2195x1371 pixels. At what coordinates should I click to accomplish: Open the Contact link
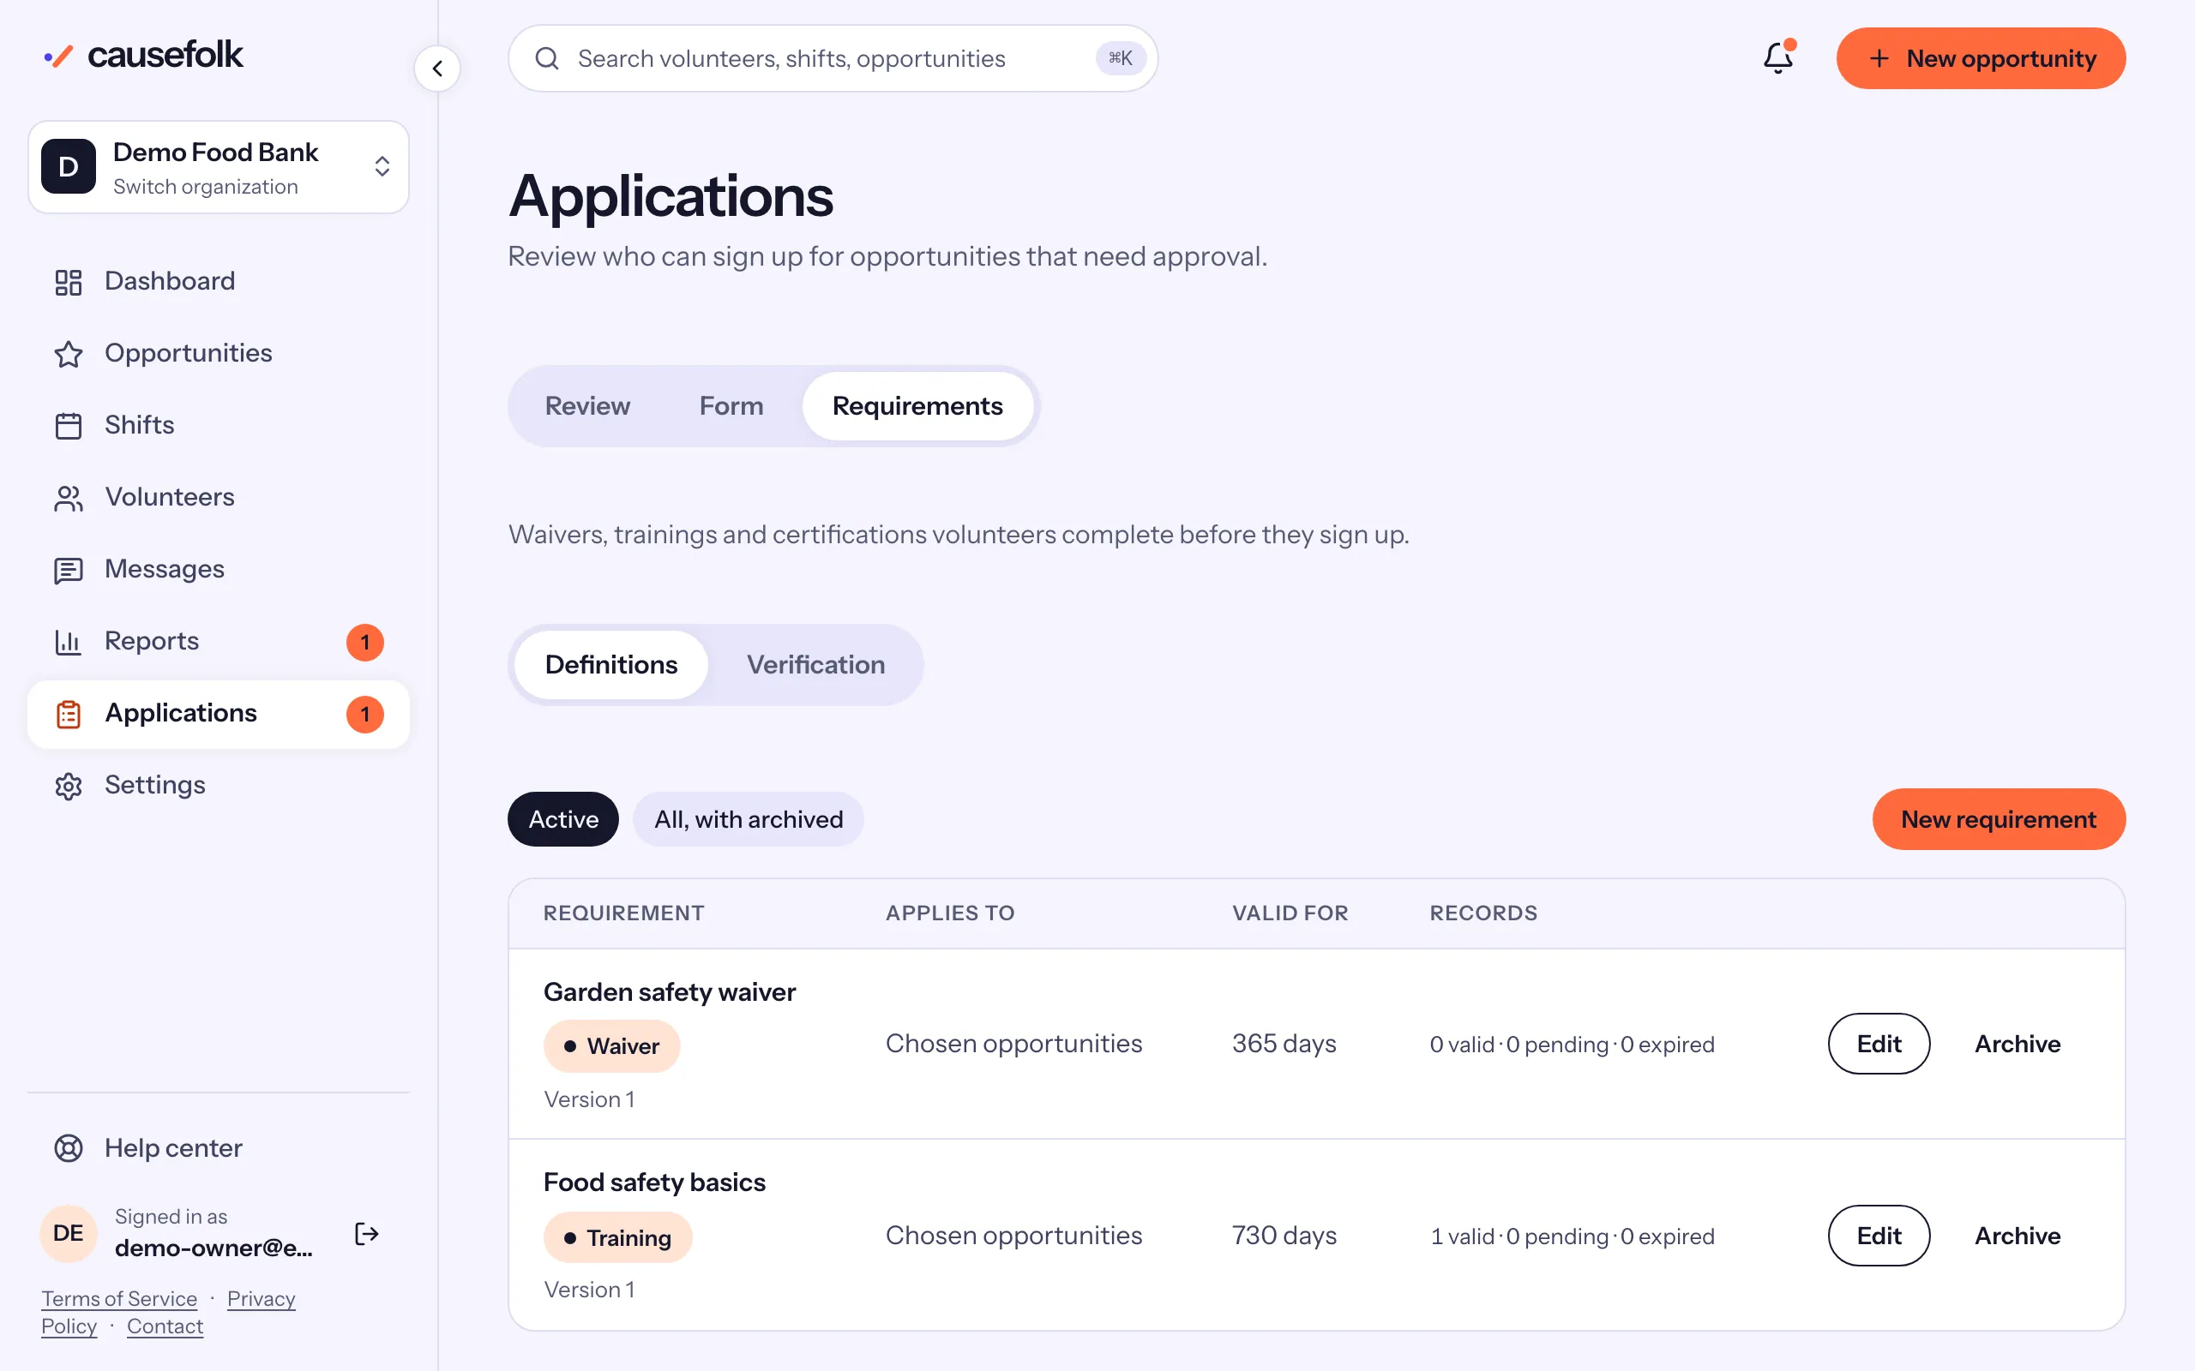click(x=165, y=1326)
